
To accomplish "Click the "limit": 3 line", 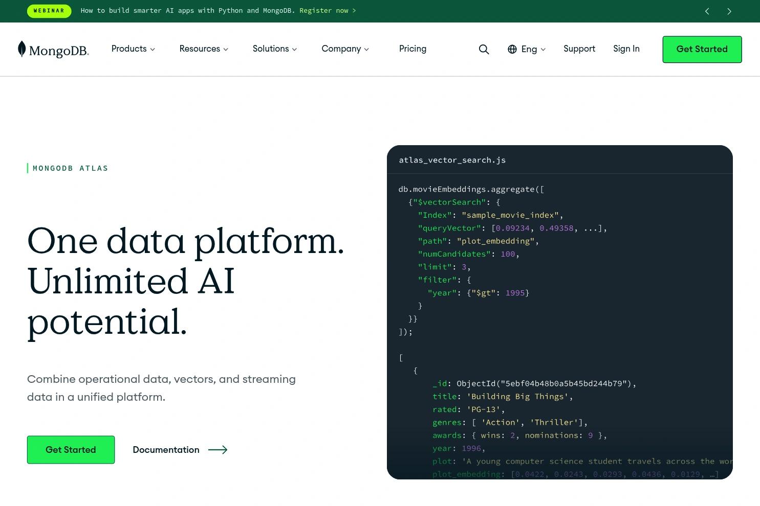I will (x=444, y=267).
